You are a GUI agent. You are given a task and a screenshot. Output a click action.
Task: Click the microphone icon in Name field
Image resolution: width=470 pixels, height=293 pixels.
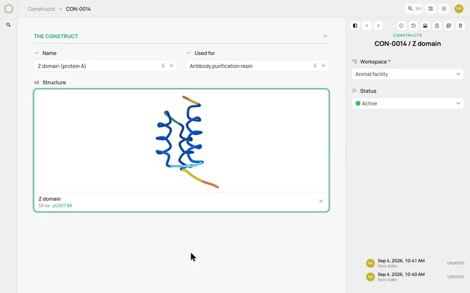click(163, 65)
